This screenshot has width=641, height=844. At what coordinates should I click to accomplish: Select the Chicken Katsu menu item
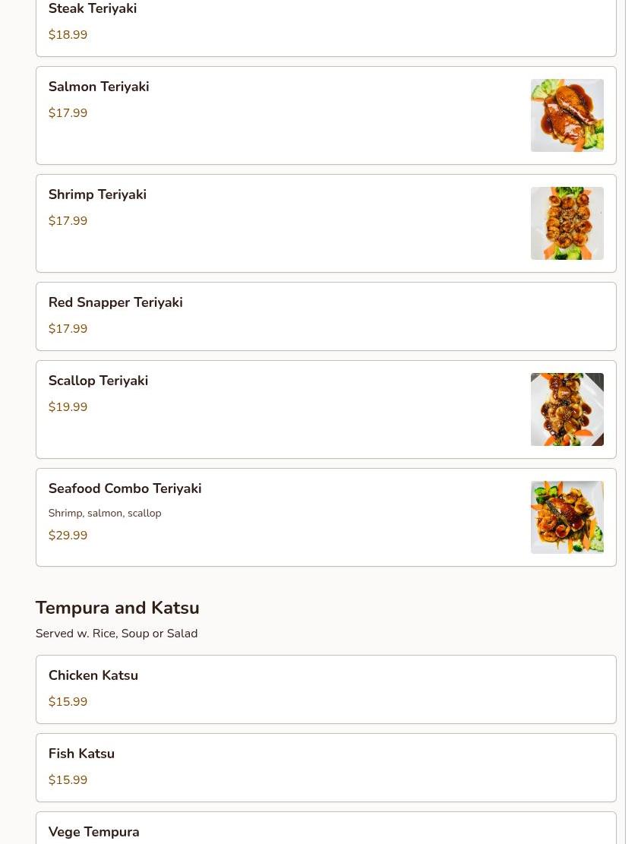(326, 689)
